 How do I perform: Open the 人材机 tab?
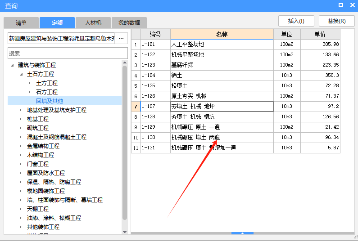[93, 23]
